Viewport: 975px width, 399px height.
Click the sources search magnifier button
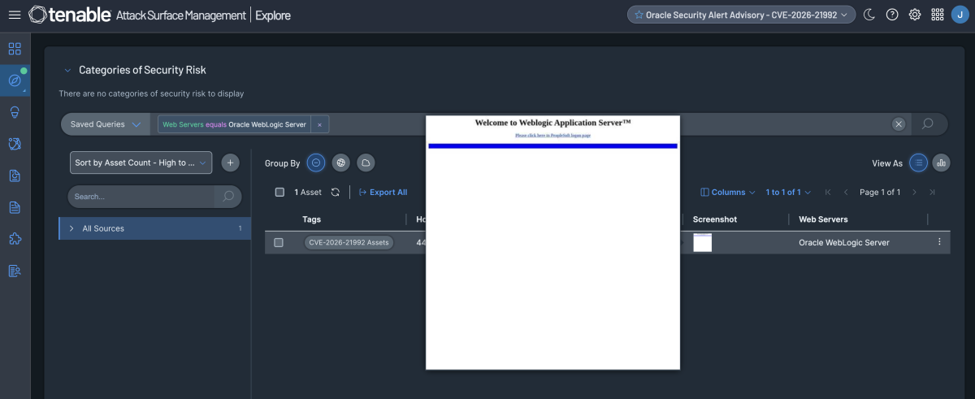228,197
